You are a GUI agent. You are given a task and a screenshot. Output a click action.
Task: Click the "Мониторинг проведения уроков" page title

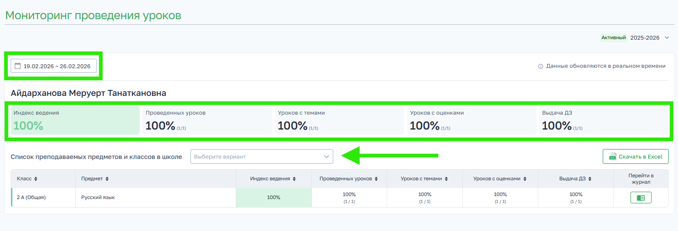[93, 15]
